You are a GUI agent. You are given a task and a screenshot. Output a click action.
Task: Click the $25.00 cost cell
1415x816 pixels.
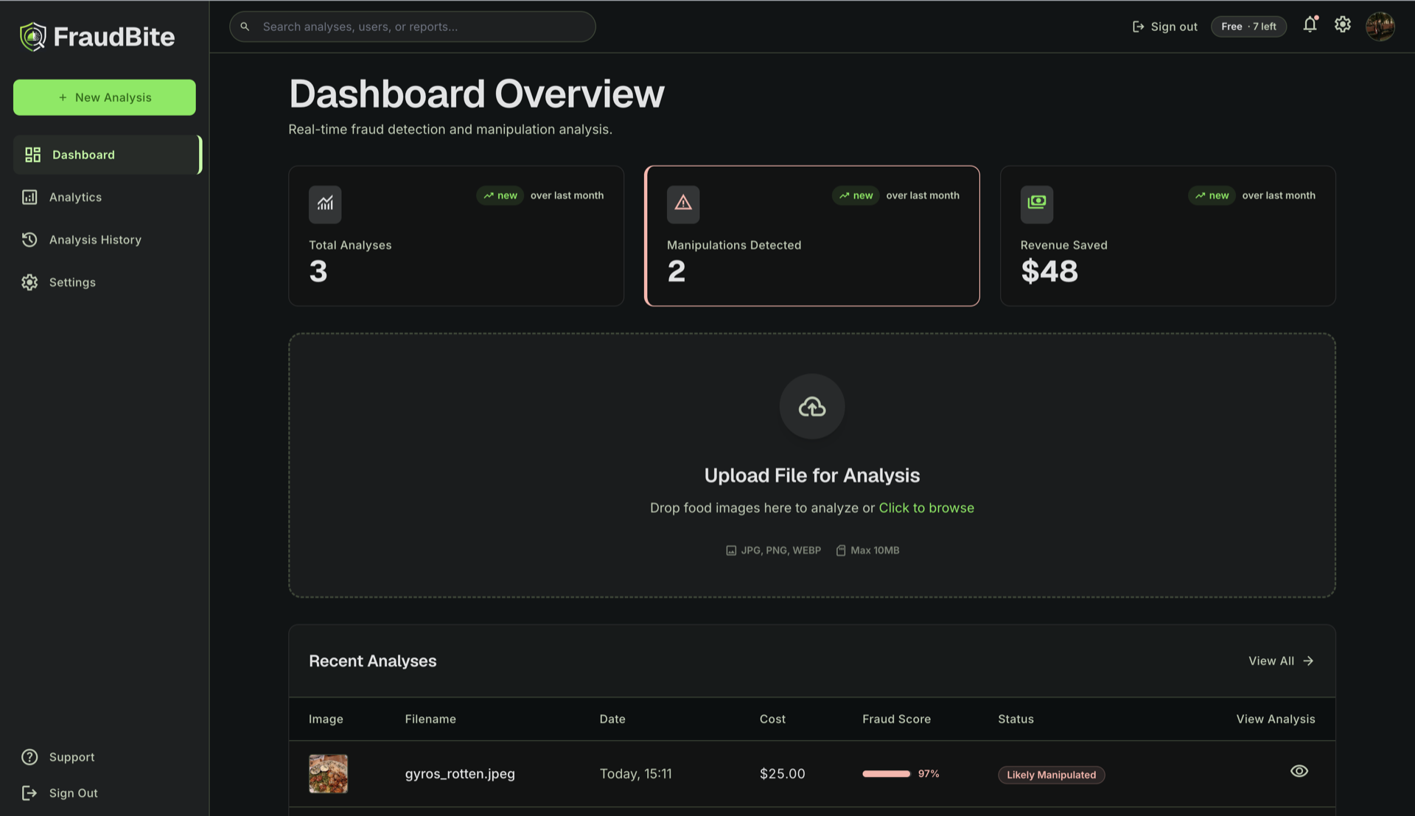[x=782, y=774]
